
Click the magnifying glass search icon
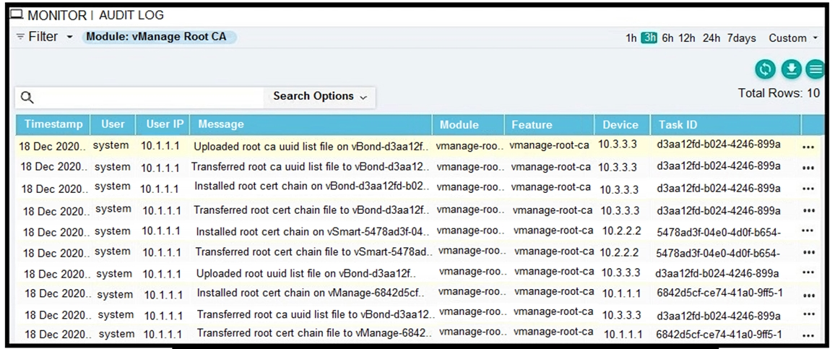click(x=27, y=97)
